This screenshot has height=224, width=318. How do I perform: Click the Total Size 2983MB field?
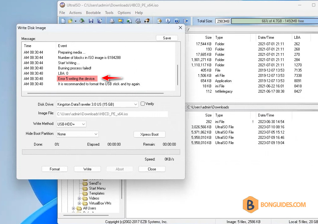coord(223,21)
